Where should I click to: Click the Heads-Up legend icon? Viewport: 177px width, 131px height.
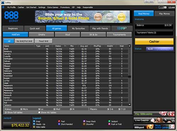tap(34, 124)
